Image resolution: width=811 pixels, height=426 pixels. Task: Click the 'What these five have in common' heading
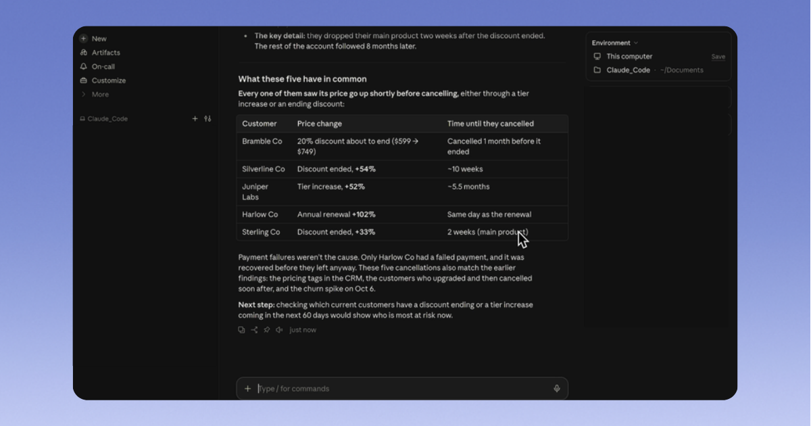pyautogui.click(x=303, y=79)
